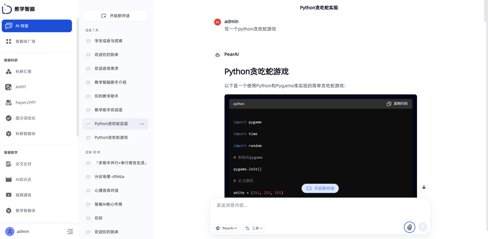Go to 智能体广场 menu item
The image size is (488, 239).
[x=37, y=41]
